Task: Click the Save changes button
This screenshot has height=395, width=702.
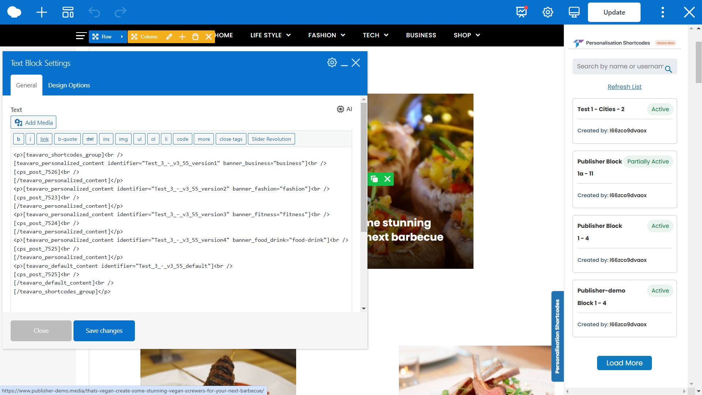Action: (104, 331)
